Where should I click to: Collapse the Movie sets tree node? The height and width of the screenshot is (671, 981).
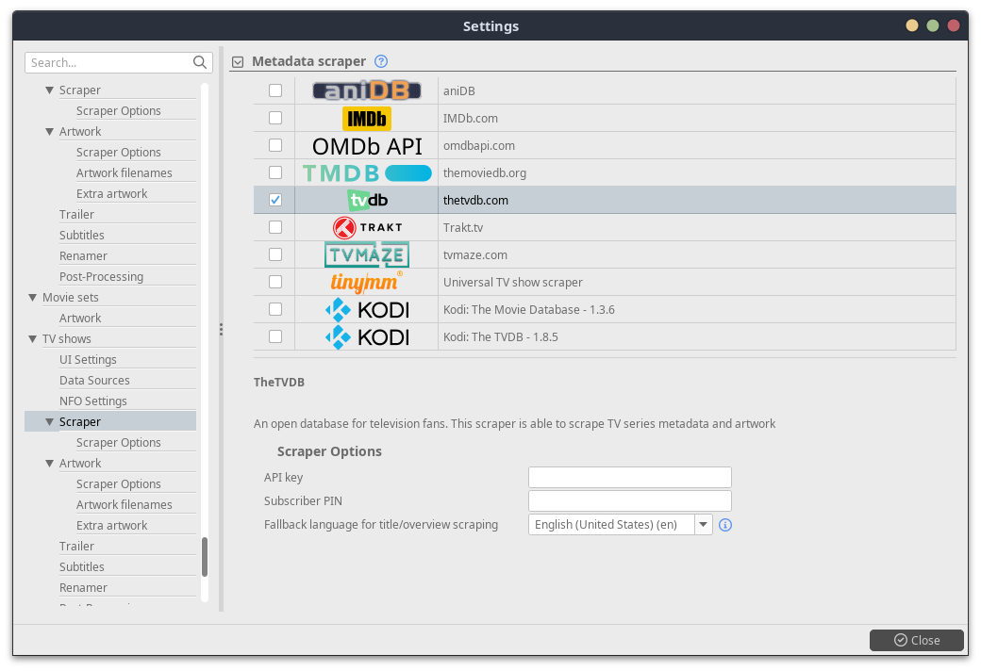click(x=33, y=298)
